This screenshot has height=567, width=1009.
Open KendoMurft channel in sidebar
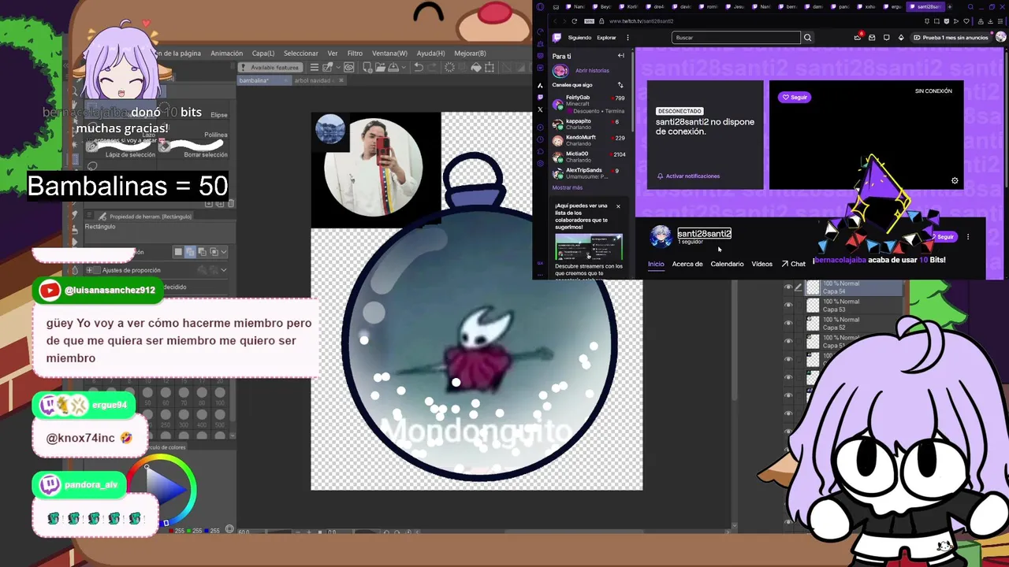coord(590,140)
